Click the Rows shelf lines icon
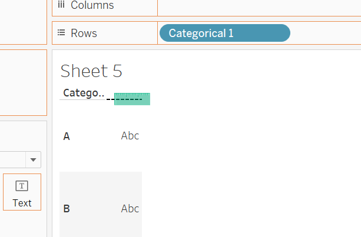Image resolution: width=361 pixels, height=237 pixels. click(61, 33)
